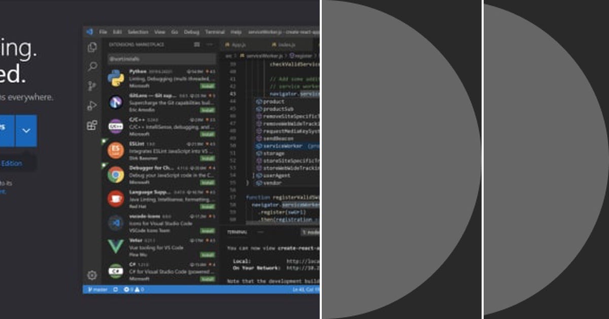The image size is (609, 319).
Task: Click the @sort:installs extension search field
Action: [161, 59]
